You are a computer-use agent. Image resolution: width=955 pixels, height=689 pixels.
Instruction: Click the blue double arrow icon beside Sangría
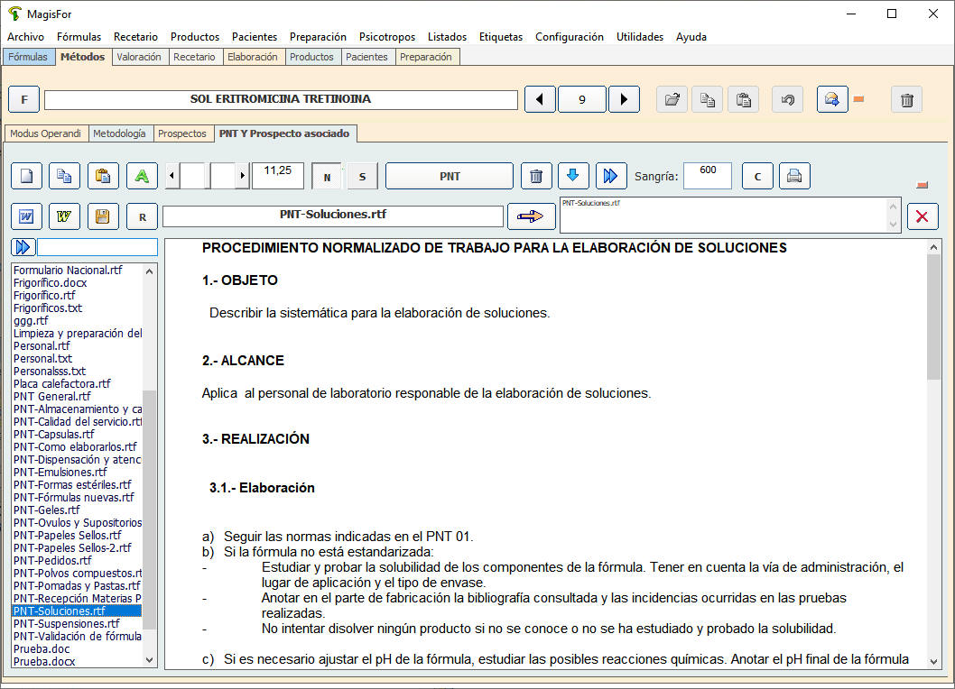click(611, 177)
